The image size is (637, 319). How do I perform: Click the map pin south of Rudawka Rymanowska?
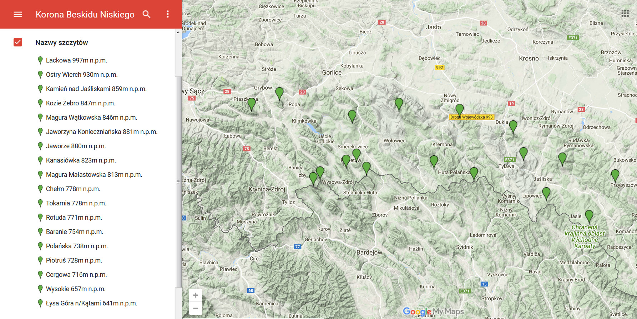[x=562, y=159]
